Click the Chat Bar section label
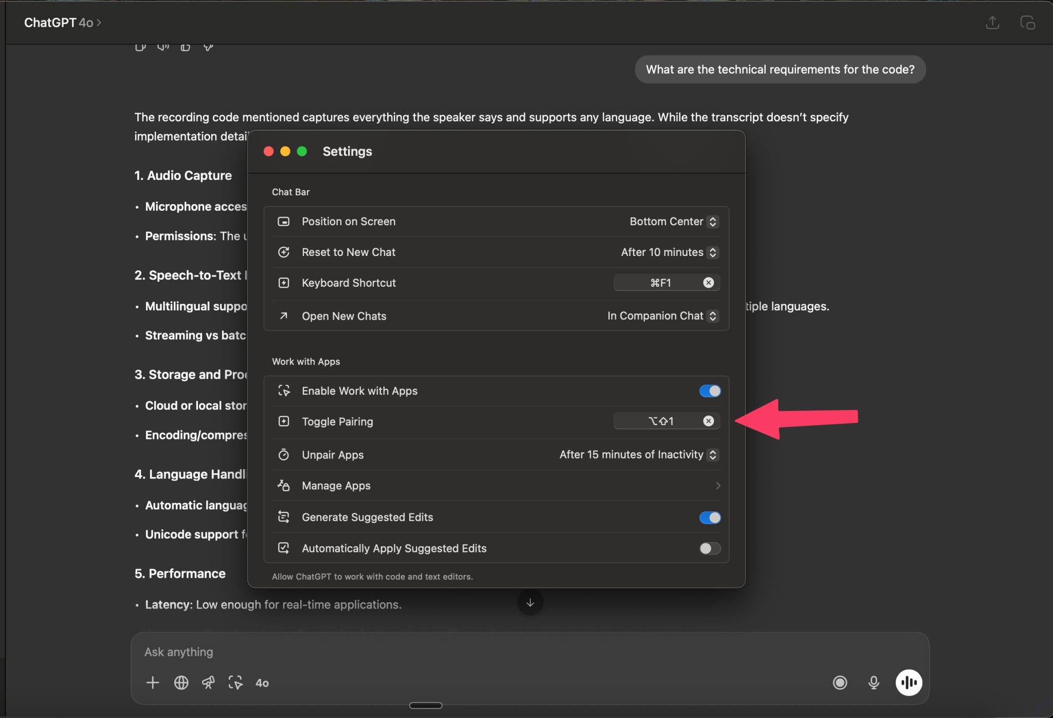 [291, 192]
